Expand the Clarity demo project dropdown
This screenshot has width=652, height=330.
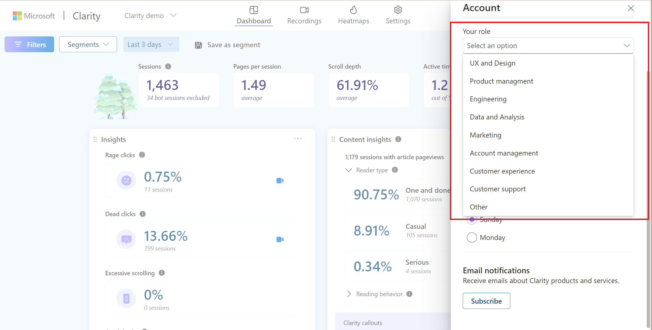[150, 16]
